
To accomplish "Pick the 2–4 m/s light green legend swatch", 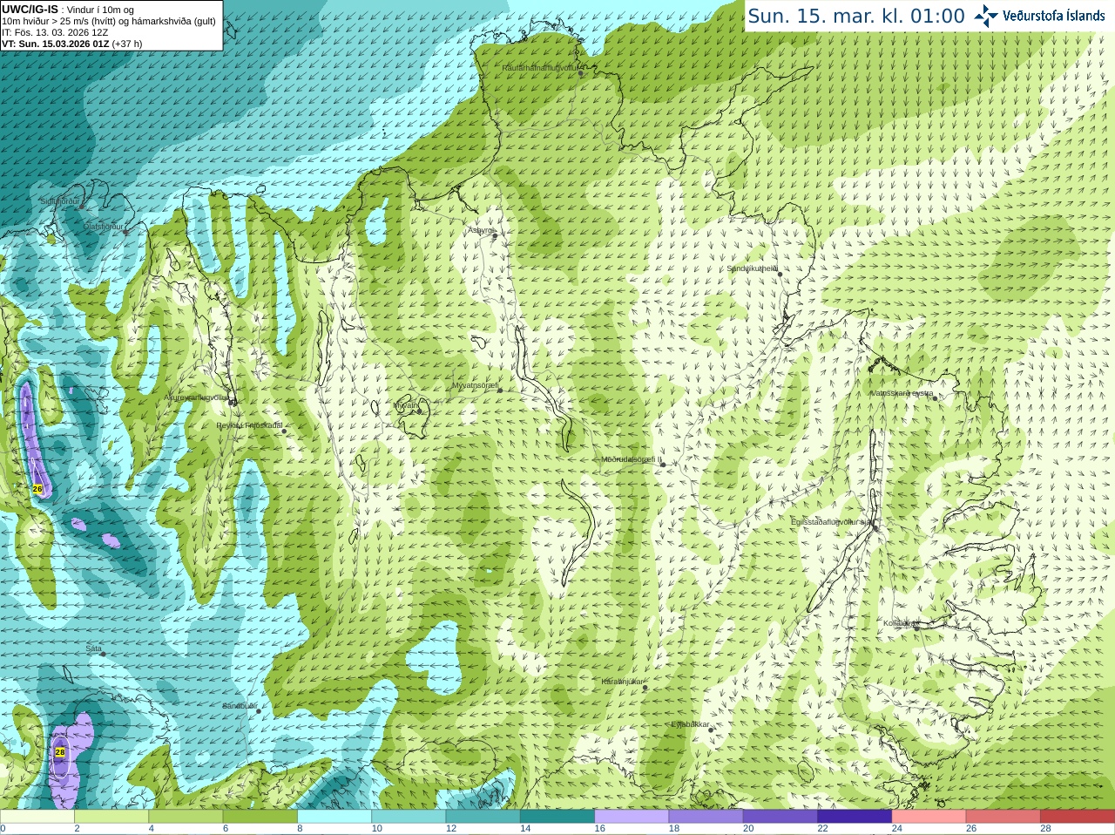I will [111, 817].
